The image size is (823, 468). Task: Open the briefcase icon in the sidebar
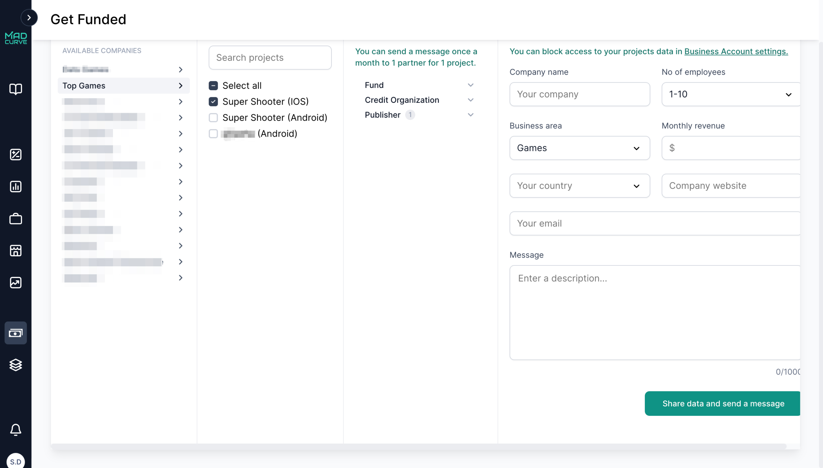[x=16, y=219]
